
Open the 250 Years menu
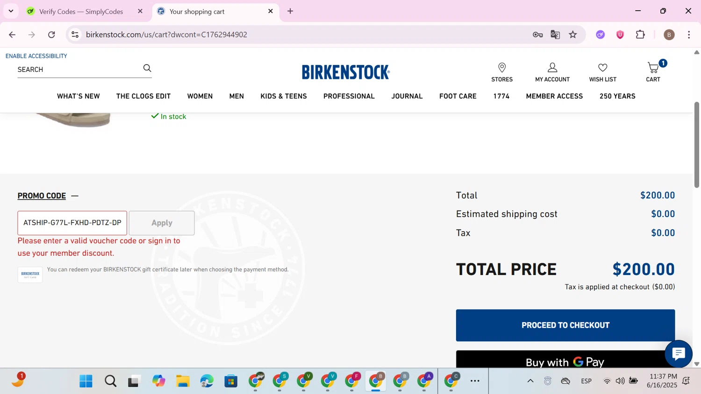(x=617, y=96)
